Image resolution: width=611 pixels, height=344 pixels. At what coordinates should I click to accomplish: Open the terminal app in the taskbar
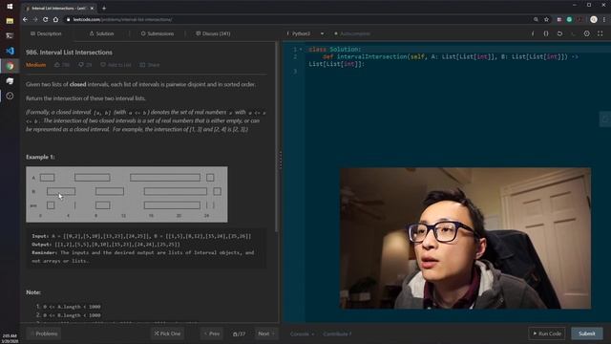coord(10,35)
